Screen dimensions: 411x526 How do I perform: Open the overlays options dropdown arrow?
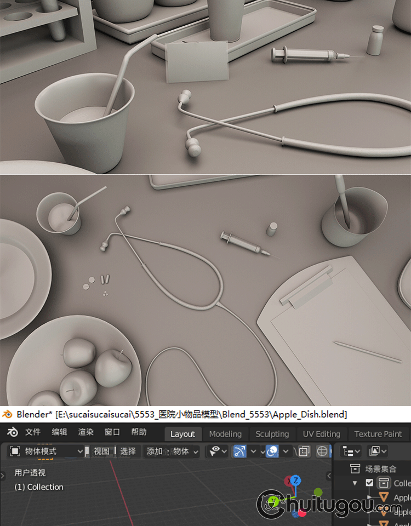(286, 451)
